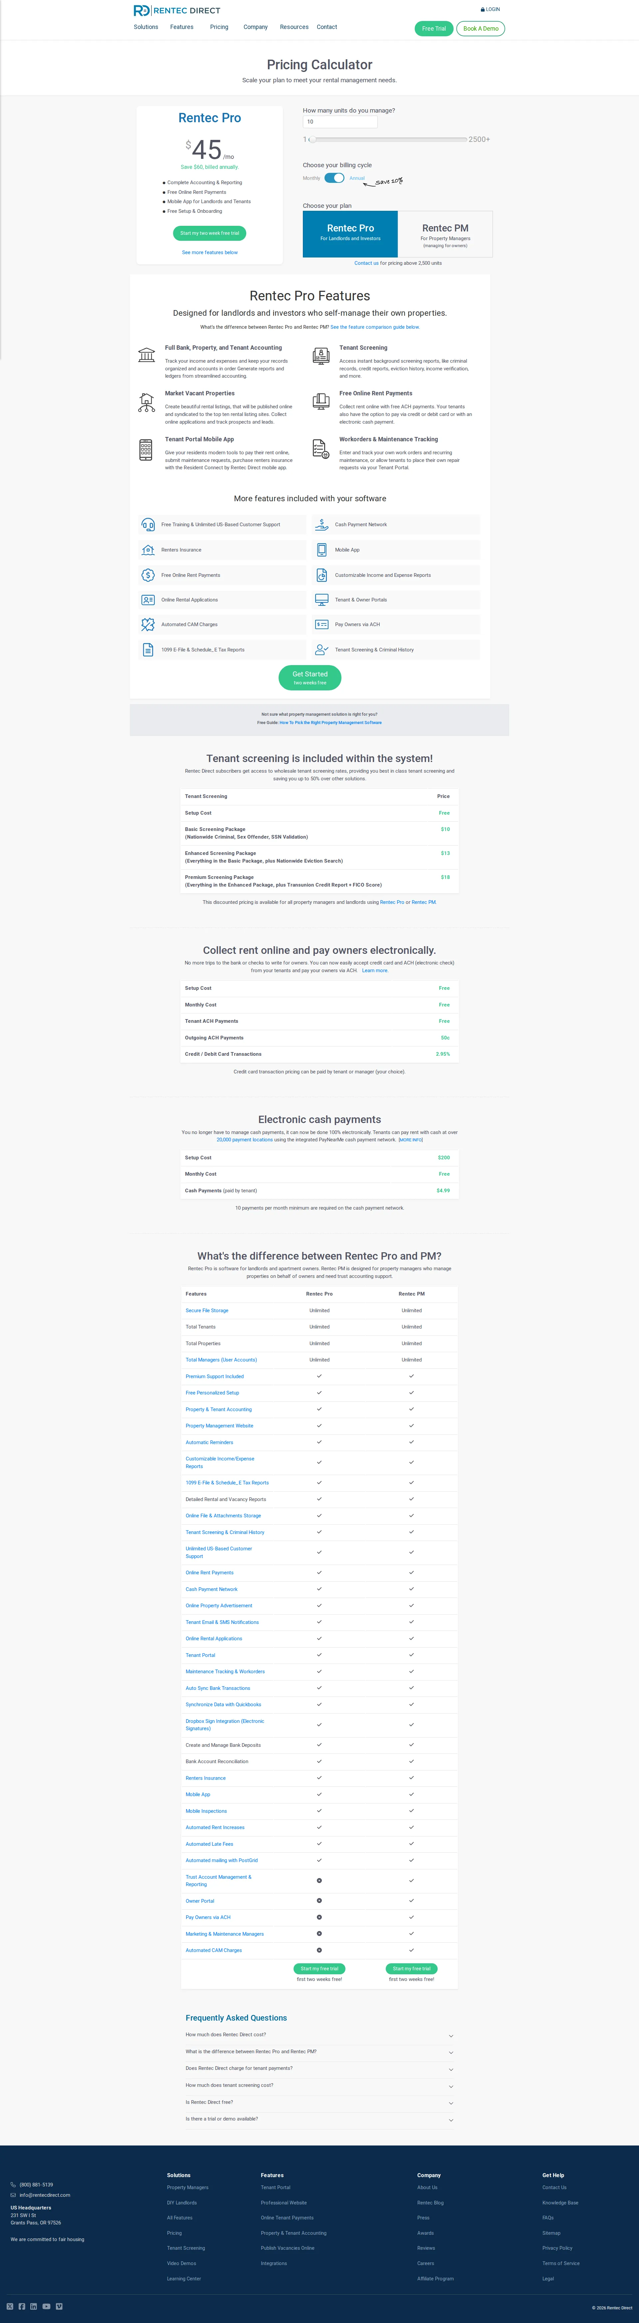639x2323 pixels.
Task: Open the Rentec Direct Facebook page icon
Action: (22, 2307)
